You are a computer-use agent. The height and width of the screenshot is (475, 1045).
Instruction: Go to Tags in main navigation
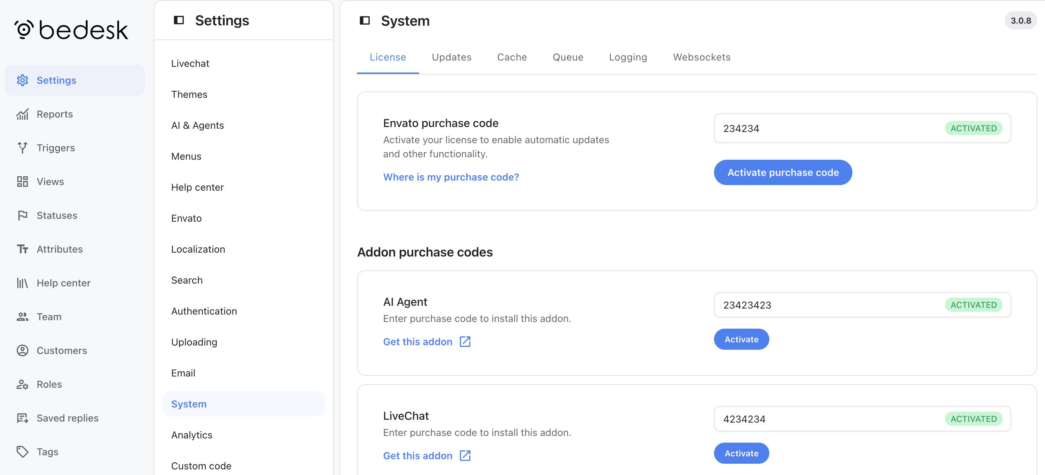[75, 452]
